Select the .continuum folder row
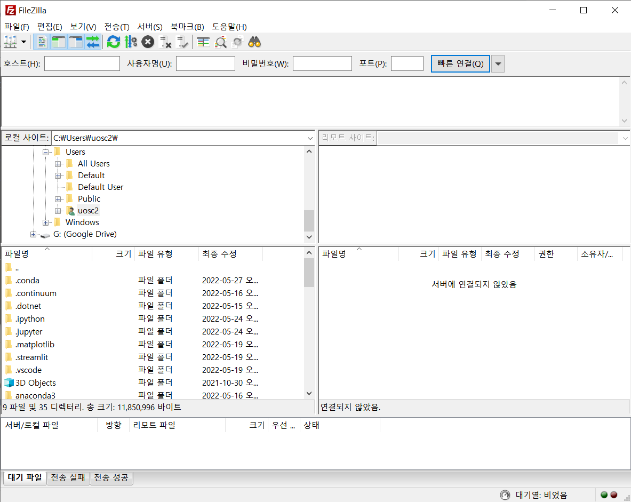This screenshot has height=502, width=631. 153,293
